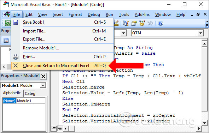Click the blue Help question mark icon
This screenshot has width=209, height=133.
[161, 23]
